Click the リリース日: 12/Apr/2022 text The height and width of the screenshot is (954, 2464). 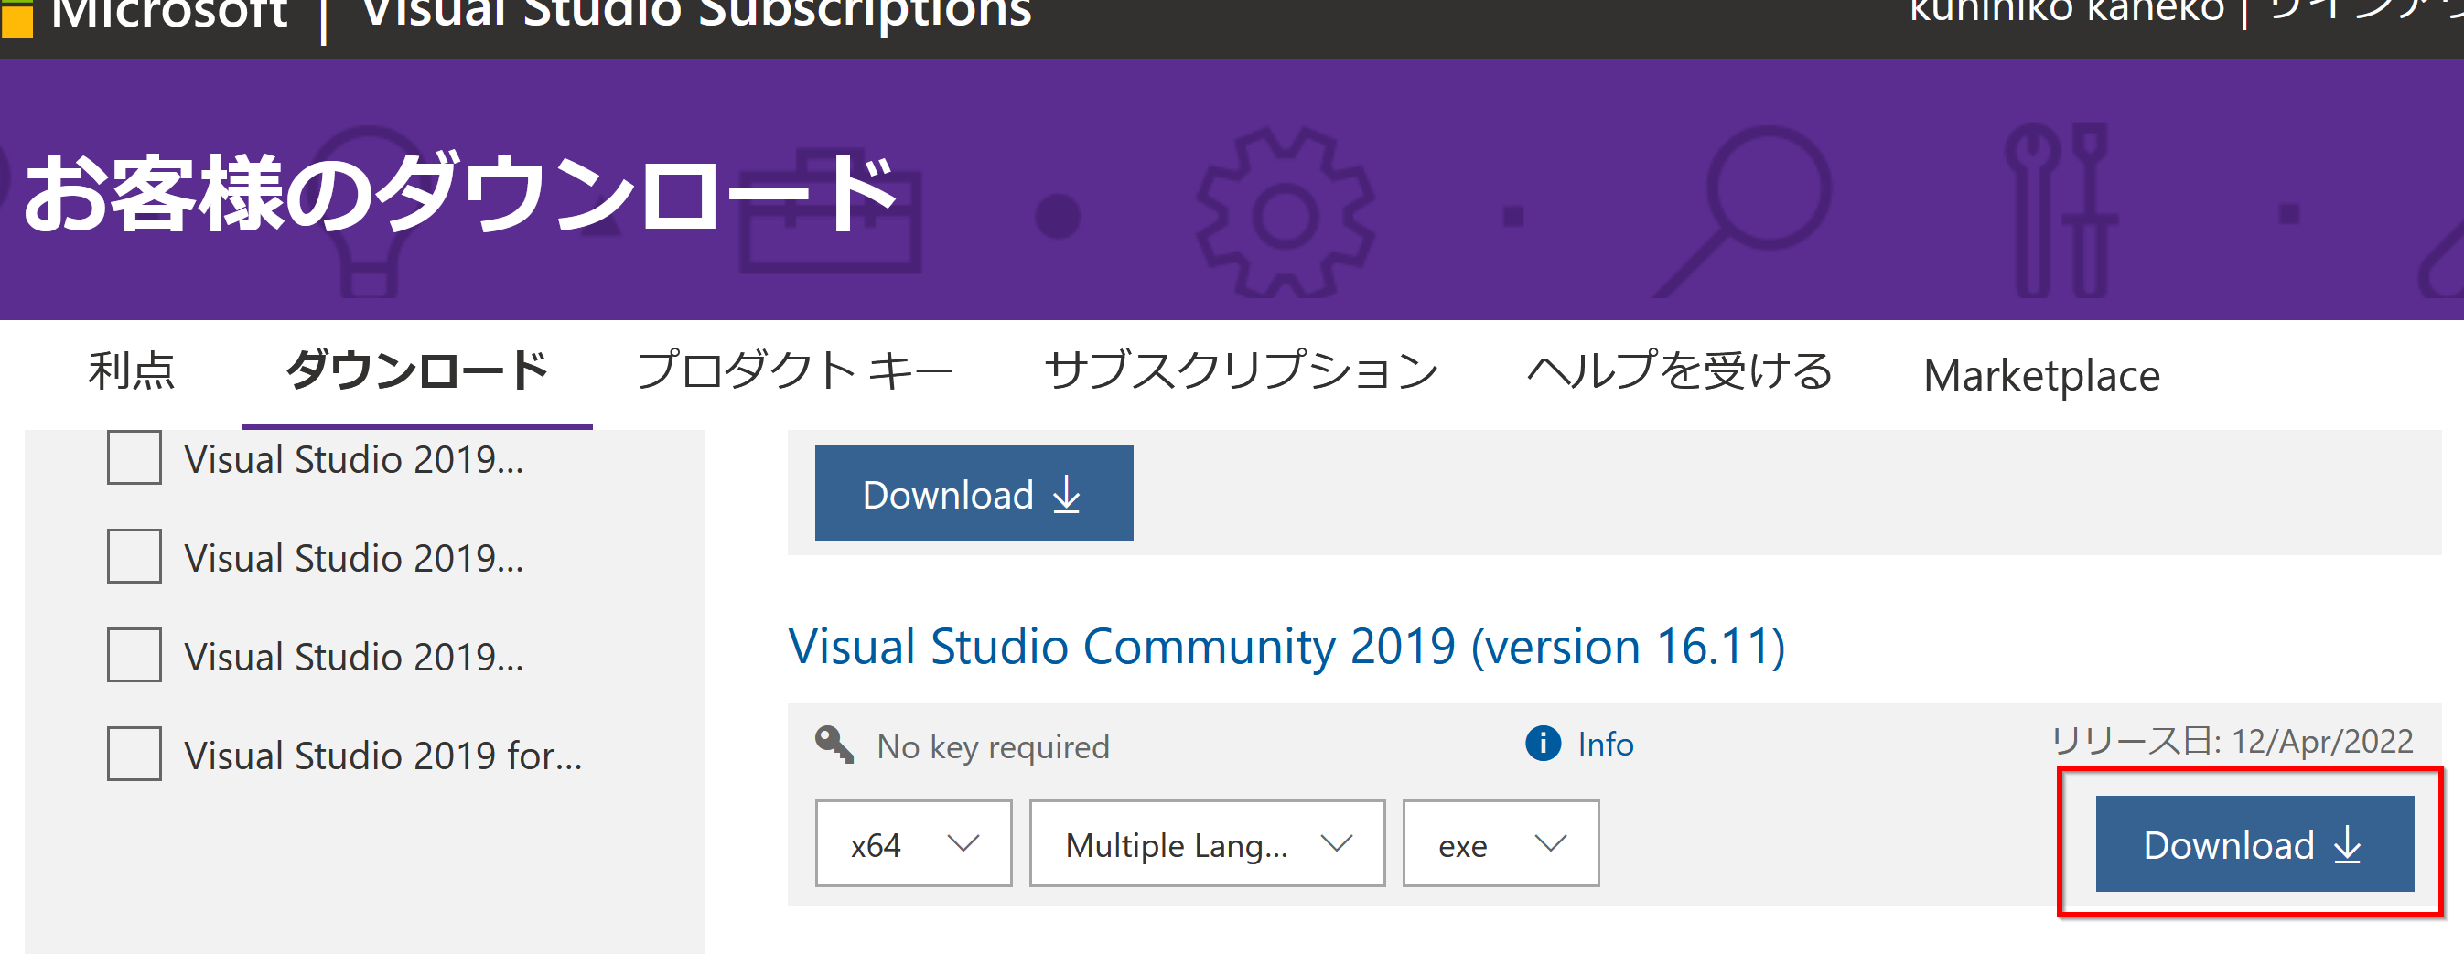(x=2233, y=741)
